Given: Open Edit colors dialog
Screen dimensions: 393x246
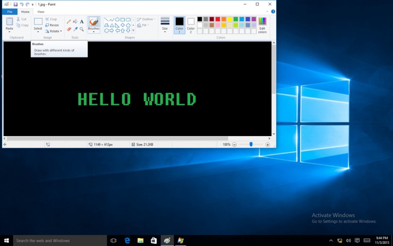Looking at the screenshot, I should [262, 24].
